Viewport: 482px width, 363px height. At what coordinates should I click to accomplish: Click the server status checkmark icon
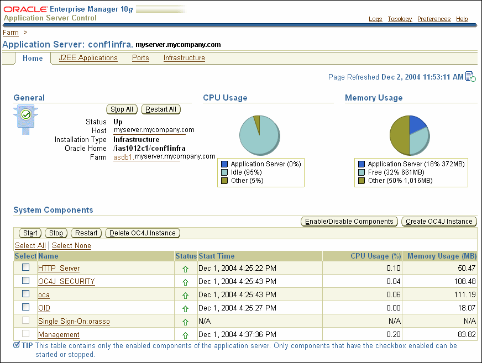point(26,115)
